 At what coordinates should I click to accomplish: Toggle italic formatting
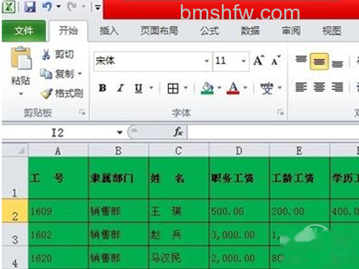[x=121, y=88]
